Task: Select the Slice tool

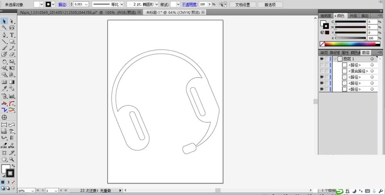Action: click(12, 153)
